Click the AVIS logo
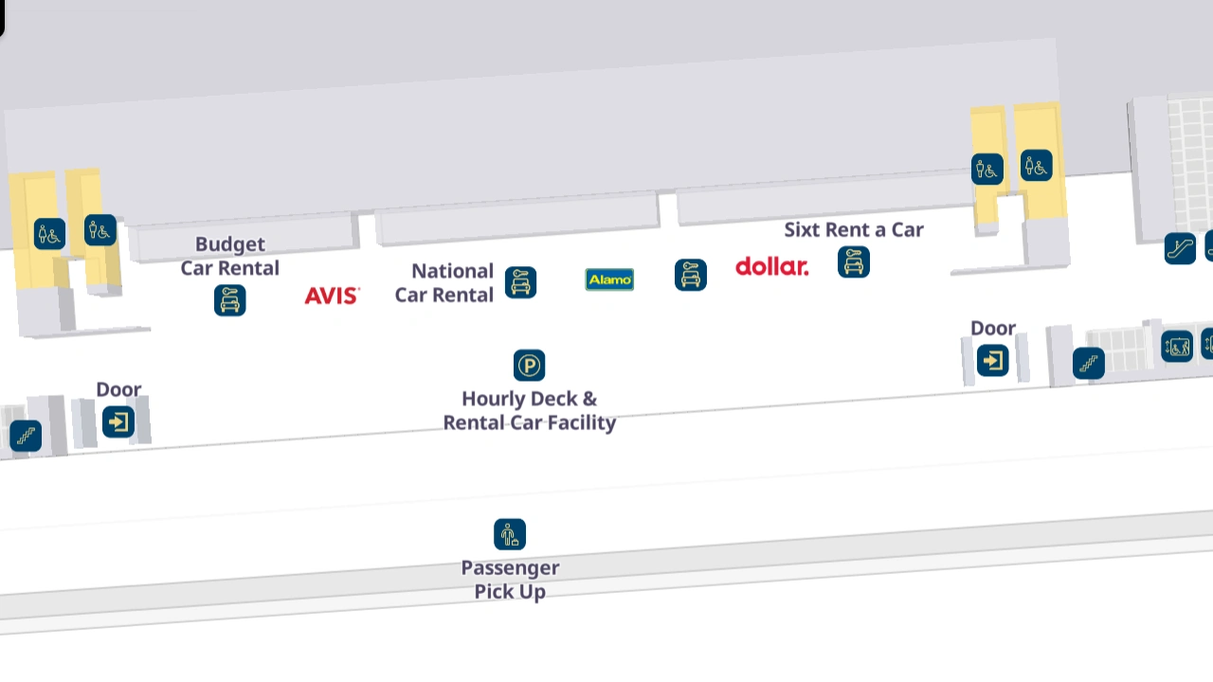Viewport: 1213px width, 682px height. point(333,296)
